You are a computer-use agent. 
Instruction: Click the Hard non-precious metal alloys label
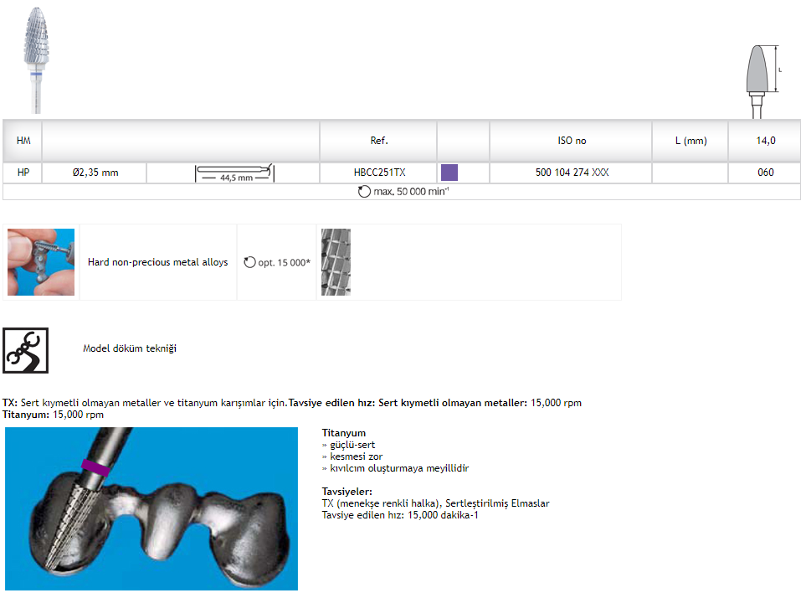(x=157, y=262)
